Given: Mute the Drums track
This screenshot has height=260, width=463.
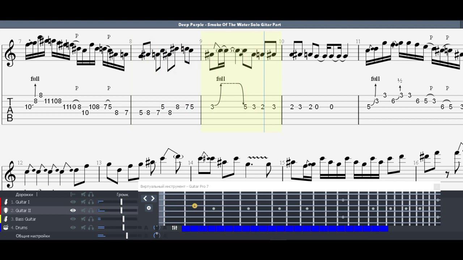Looking at the screenshot, I should click(x=83, y=227).
